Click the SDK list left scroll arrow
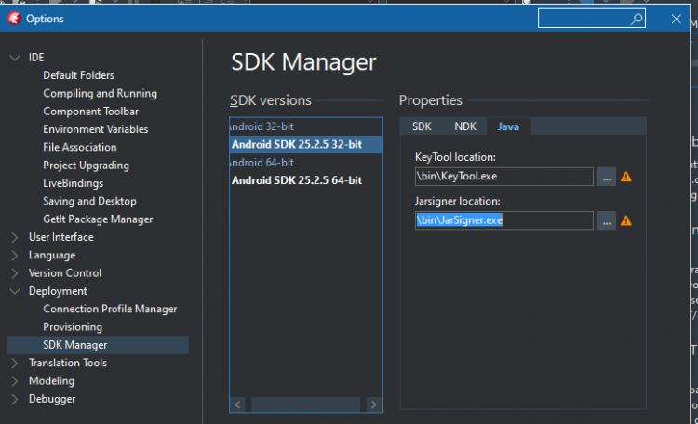Screen dimensions: 698x424 [x=238, y=404]
